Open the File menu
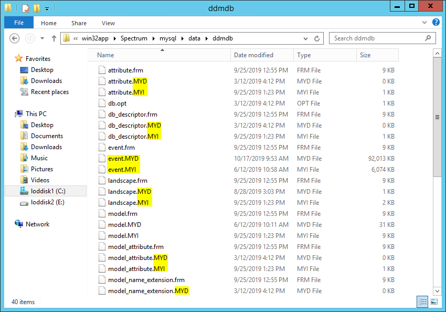Image resolution: width=446 pixels, height=312 pixels. [19, 23]
